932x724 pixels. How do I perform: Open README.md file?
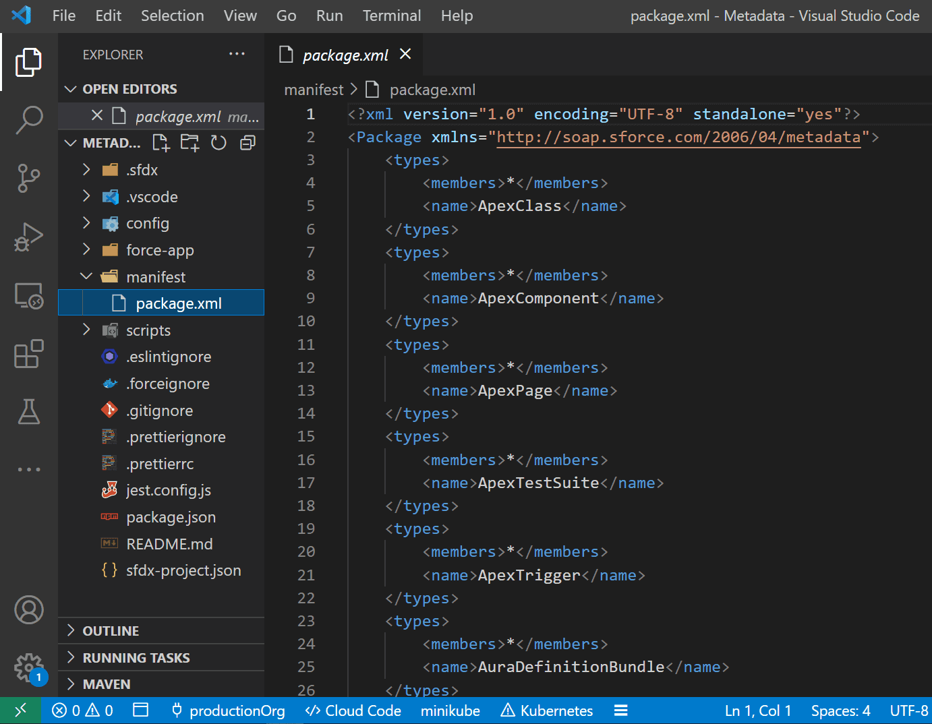pos(161,544)
